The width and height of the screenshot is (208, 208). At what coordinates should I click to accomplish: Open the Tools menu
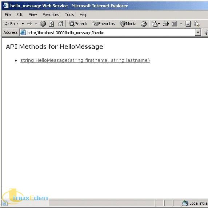69,15
